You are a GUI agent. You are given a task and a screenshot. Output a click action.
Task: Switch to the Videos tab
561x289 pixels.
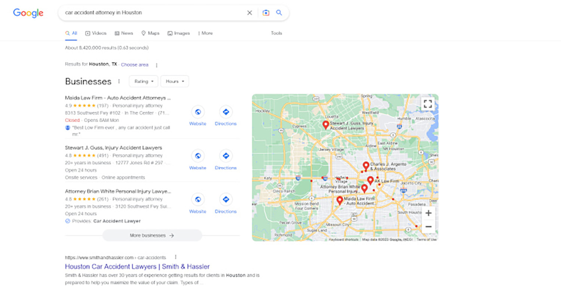click(x=96, y=33)
